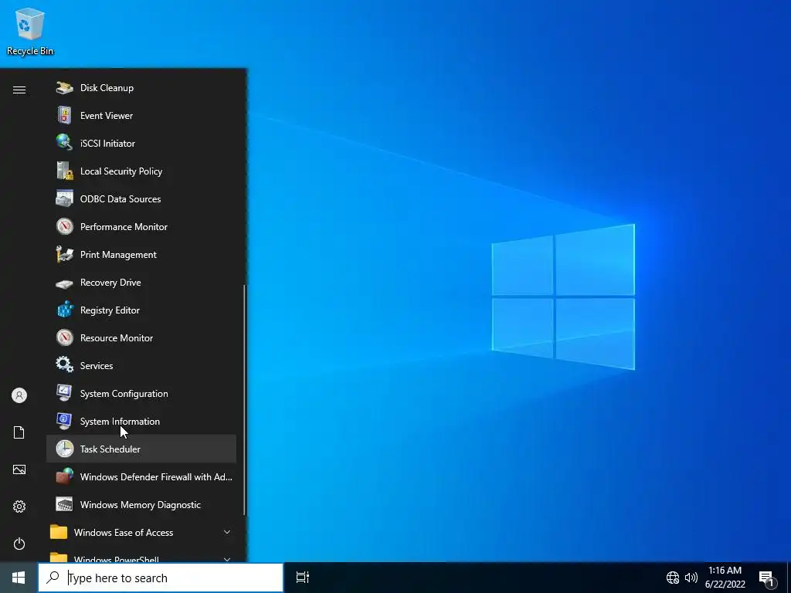791x593 pixels.
Task: Open the Windows Ease of Access folder
Action: pyautogui.click(x=141, y=532)
